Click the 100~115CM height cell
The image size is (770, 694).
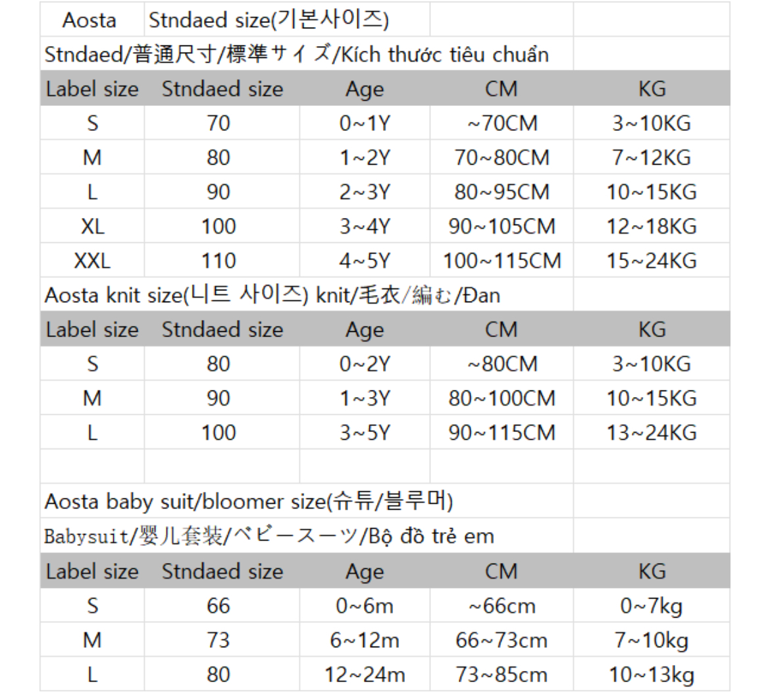tap(501, 261)
